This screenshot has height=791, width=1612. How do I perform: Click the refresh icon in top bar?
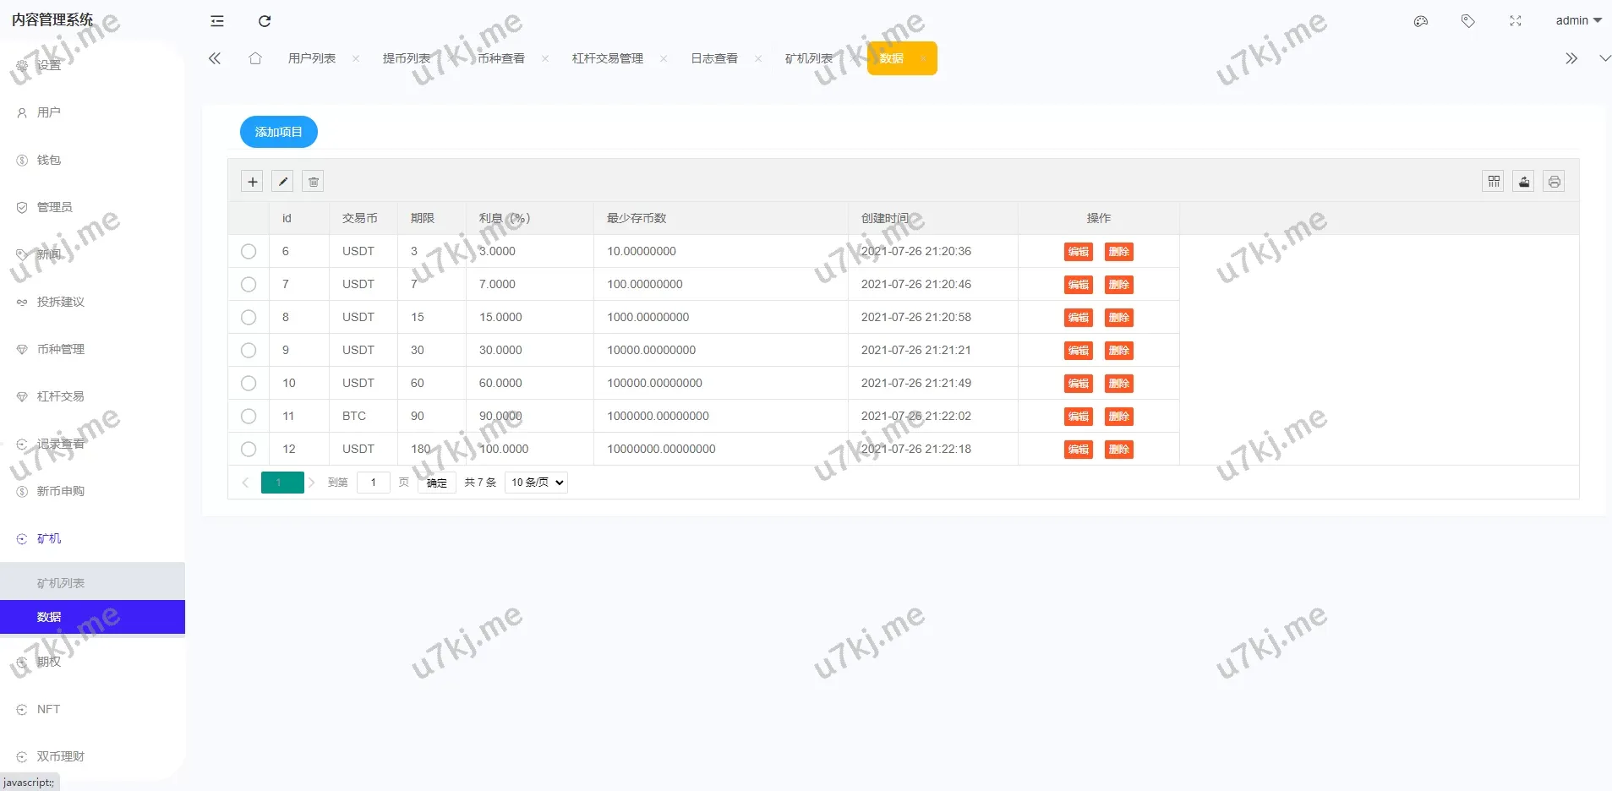point(265,21)
